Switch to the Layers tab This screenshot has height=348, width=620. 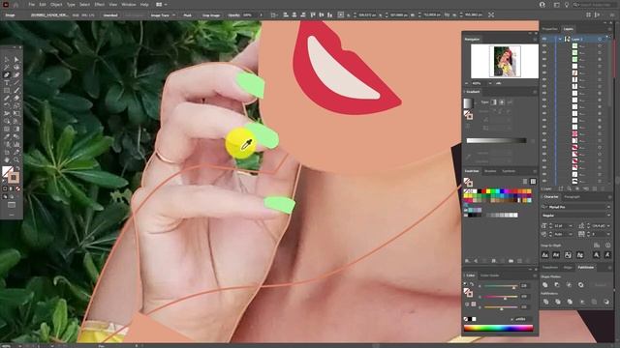pos(569,29)
